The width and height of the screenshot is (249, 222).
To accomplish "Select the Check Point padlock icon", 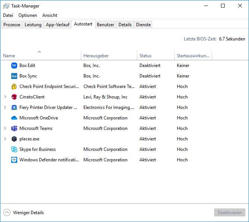I will tap(14, 86).
